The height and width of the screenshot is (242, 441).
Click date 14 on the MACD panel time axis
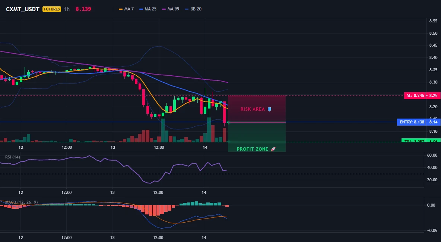point(204,238)
